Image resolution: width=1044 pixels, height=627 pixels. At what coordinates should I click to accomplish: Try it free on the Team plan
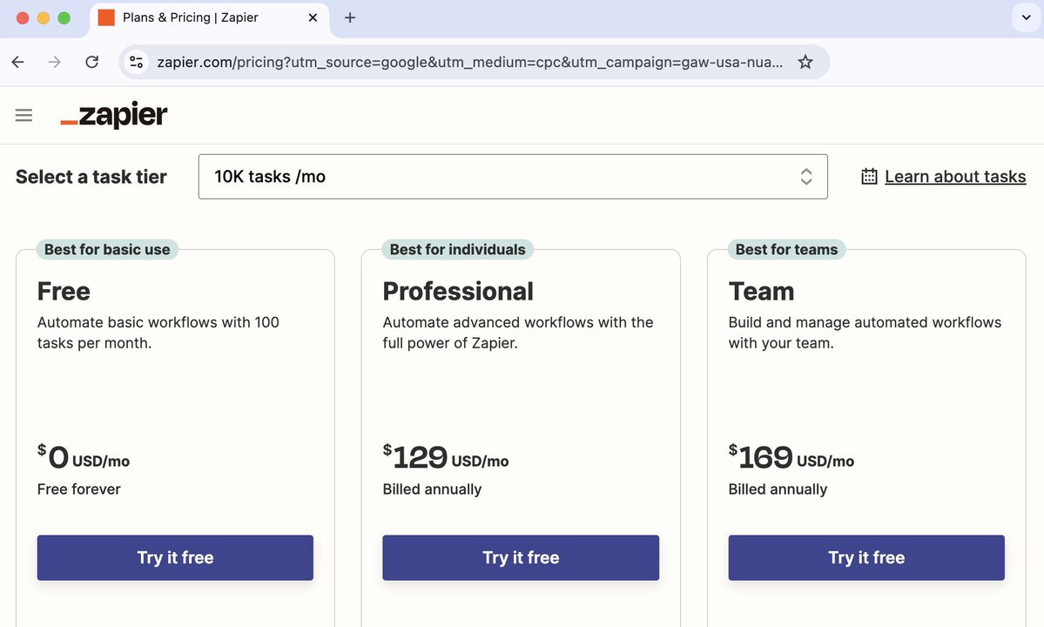click(866, 557)
